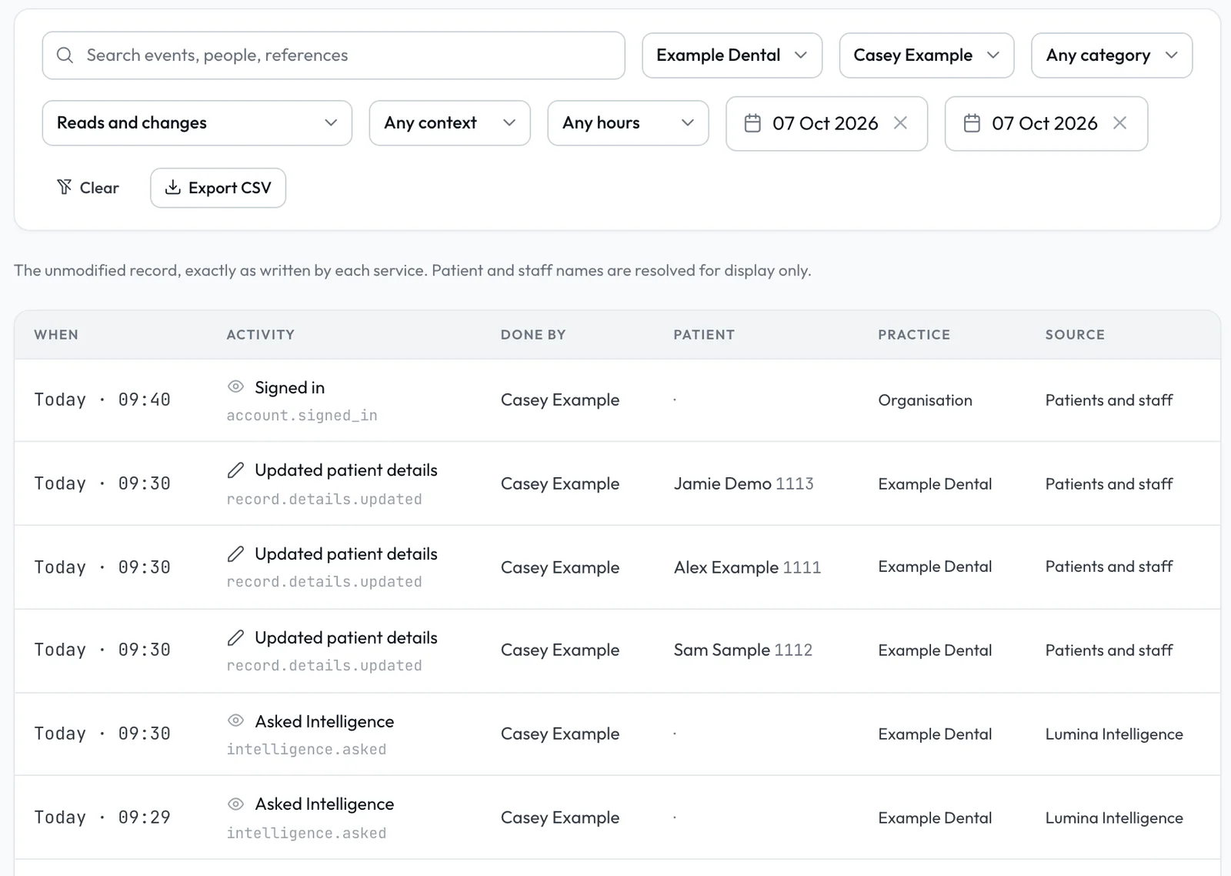Select patient Alex Example 1111
The height and width of the screenshot is (876, 1231).
[x=747, y=567]
